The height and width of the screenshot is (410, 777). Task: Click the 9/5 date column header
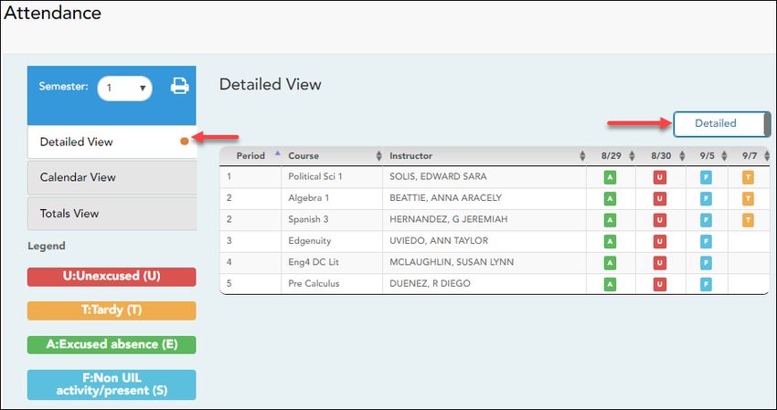click(x=706, y=156)
